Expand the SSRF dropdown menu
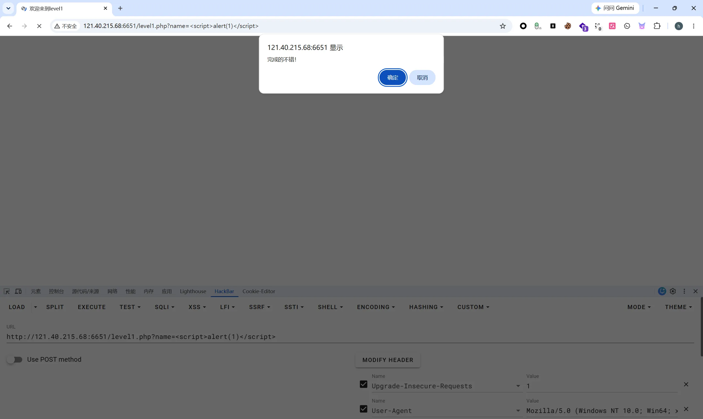Screen dimensions: 703x419 pos(260,307)
